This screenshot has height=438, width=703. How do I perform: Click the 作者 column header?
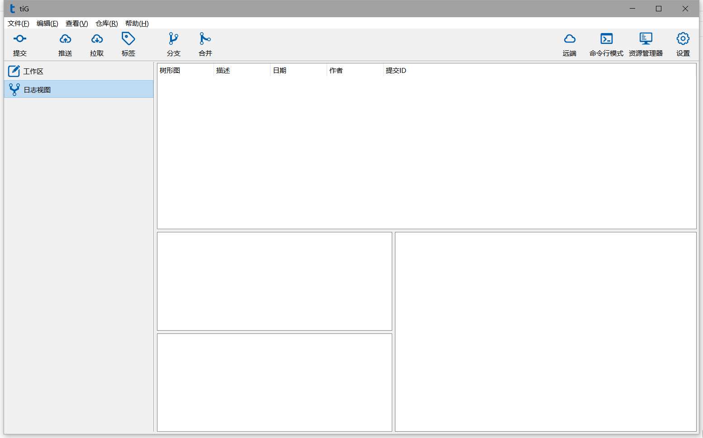point(355,70)
